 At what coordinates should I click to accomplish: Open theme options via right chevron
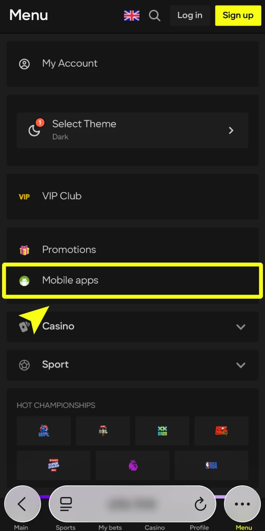pyautogui.click(x=231, y=131)
